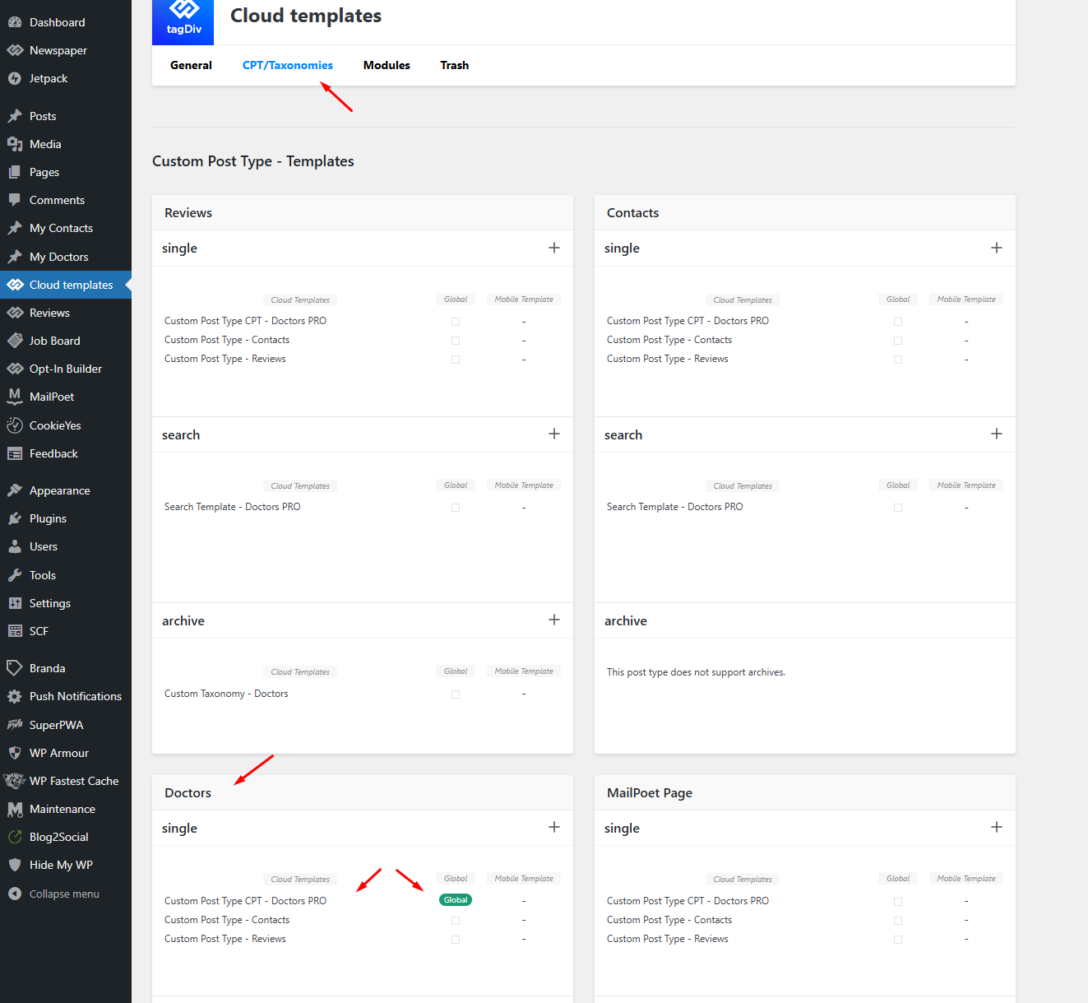Expand Reviews single section with plus icon
Image resolution: width=1088 pixels, height=1003 pixels.
(554, 248)
